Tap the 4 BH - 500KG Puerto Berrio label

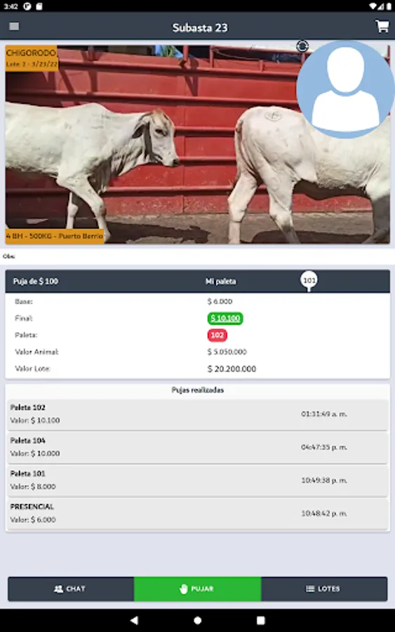click(55, 236)
